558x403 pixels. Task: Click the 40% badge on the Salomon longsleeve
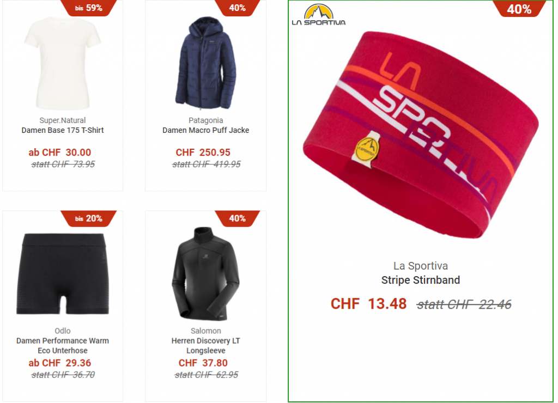238,218
